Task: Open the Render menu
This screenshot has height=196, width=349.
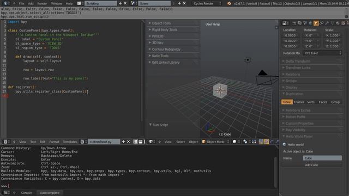Action: (42, 4)
